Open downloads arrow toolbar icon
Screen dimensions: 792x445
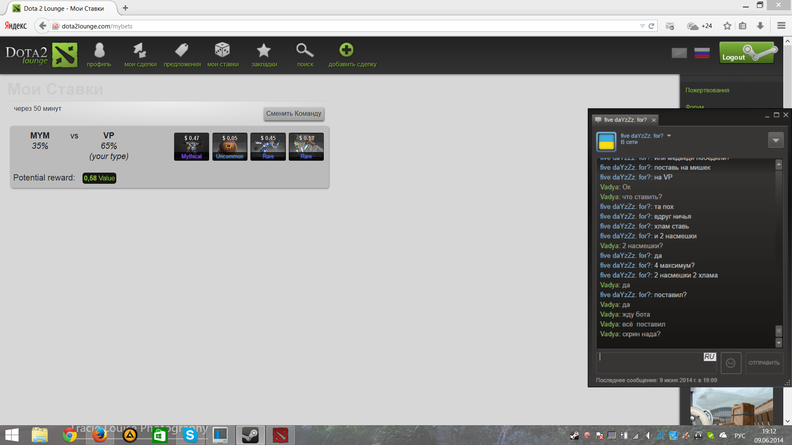click(x=760, y=26)
